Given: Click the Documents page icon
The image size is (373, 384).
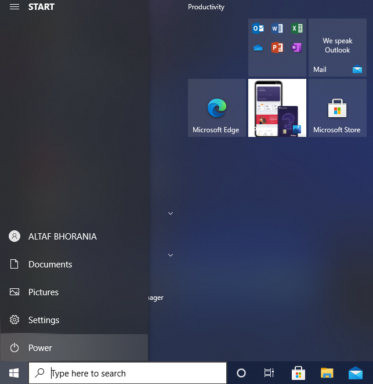Looking at the screenshot, I should tap(14, 264).
